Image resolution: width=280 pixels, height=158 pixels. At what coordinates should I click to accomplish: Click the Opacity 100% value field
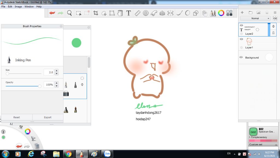pos(49,84)
